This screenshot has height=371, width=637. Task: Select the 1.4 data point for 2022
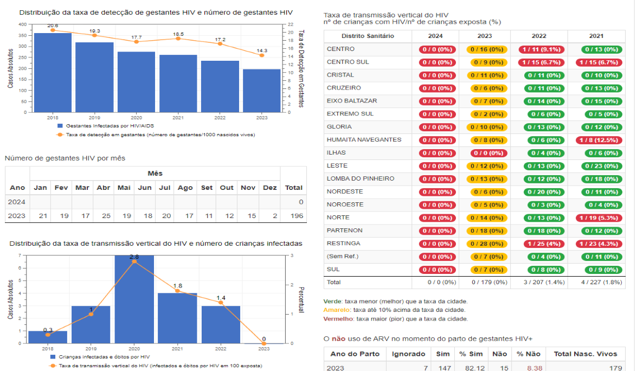click(x=221, y=303)
